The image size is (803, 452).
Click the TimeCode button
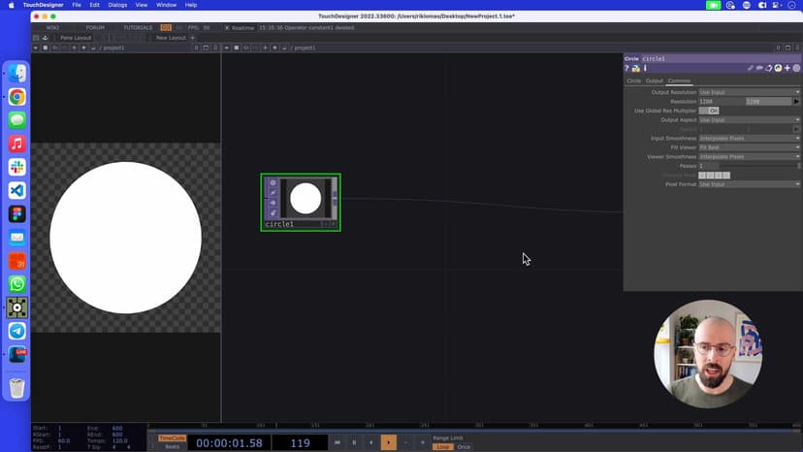pyautogui.click(x=172, y=438)
